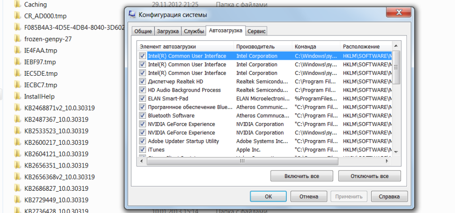This screenshot has height=213, width=455.
Task: Disable ELAN Smart-Pad startup checkbox
Action: [x=143, y=98]
